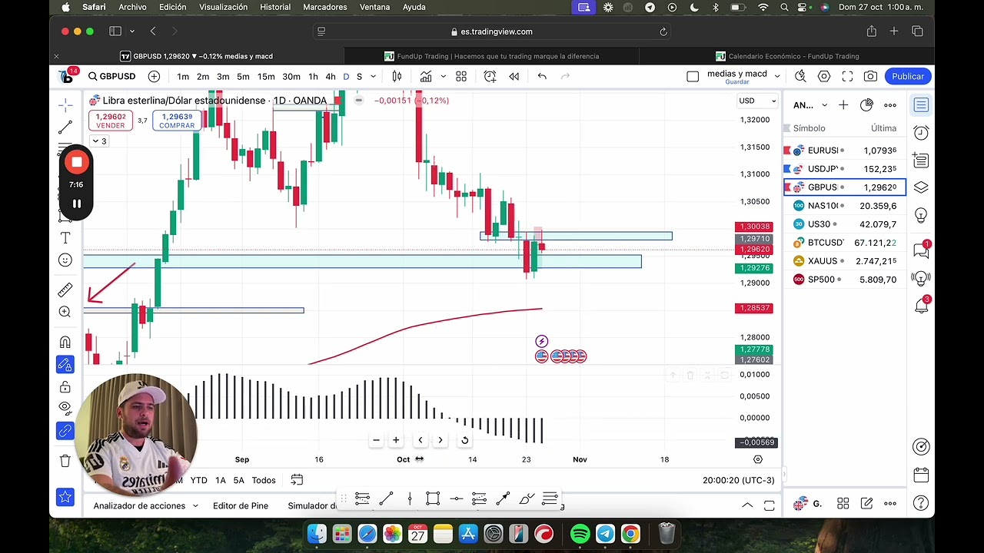Open help center question mark icon
The height and width of the screenshot is (553, 984).
(921, 504)
